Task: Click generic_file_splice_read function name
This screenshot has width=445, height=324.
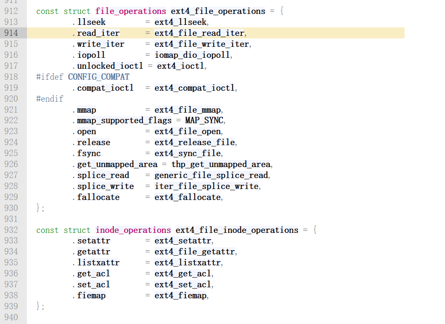Action: [211, 175]
